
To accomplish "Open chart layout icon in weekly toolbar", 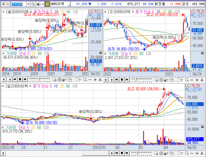I will (x=156, y=80).
